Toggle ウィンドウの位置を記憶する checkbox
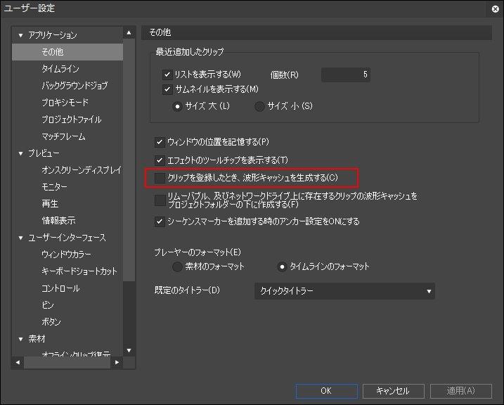 (160, 142)
